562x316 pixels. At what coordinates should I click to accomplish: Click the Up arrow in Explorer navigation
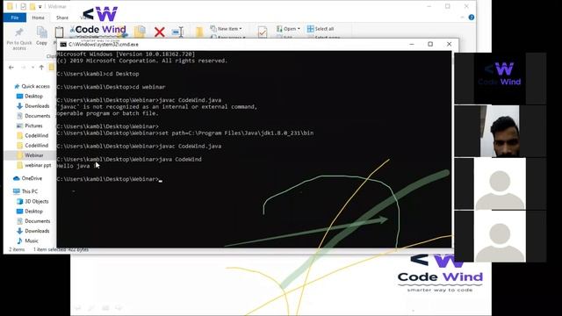coord(41,68)
